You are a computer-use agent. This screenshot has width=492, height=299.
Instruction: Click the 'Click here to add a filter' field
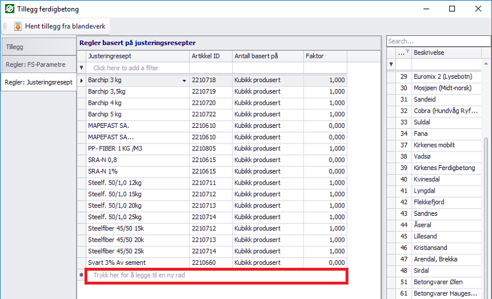(156, 68)
